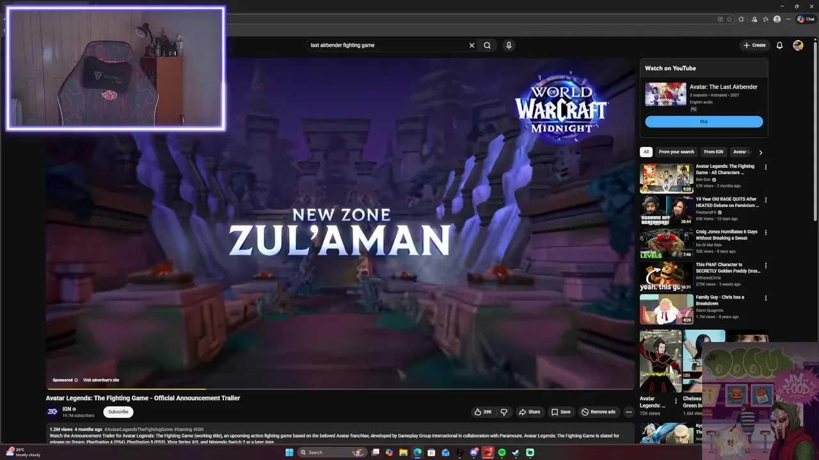
Task: Open 'Family Guy - Chris has a Breakdown' thumbnail
Action: pyautogui.click(x=666, y=309)
